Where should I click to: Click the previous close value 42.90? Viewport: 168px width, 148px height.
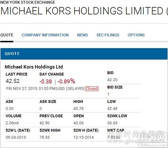tap(44, 123)
